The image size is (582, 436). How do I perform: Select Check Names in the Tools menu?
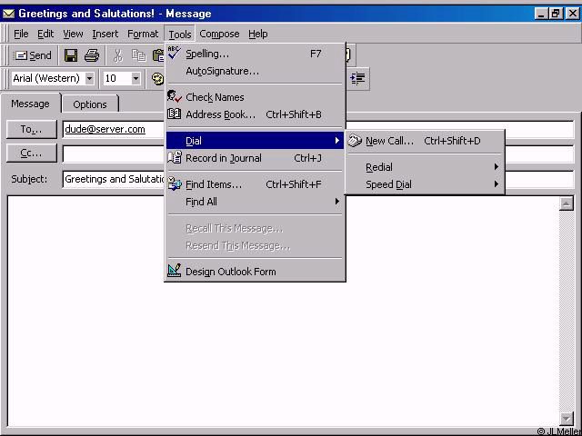[x=255, y=97]
